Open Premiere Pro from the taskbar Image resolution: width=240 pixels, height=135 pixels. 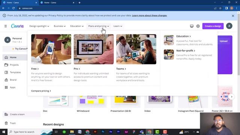point(118,132)
